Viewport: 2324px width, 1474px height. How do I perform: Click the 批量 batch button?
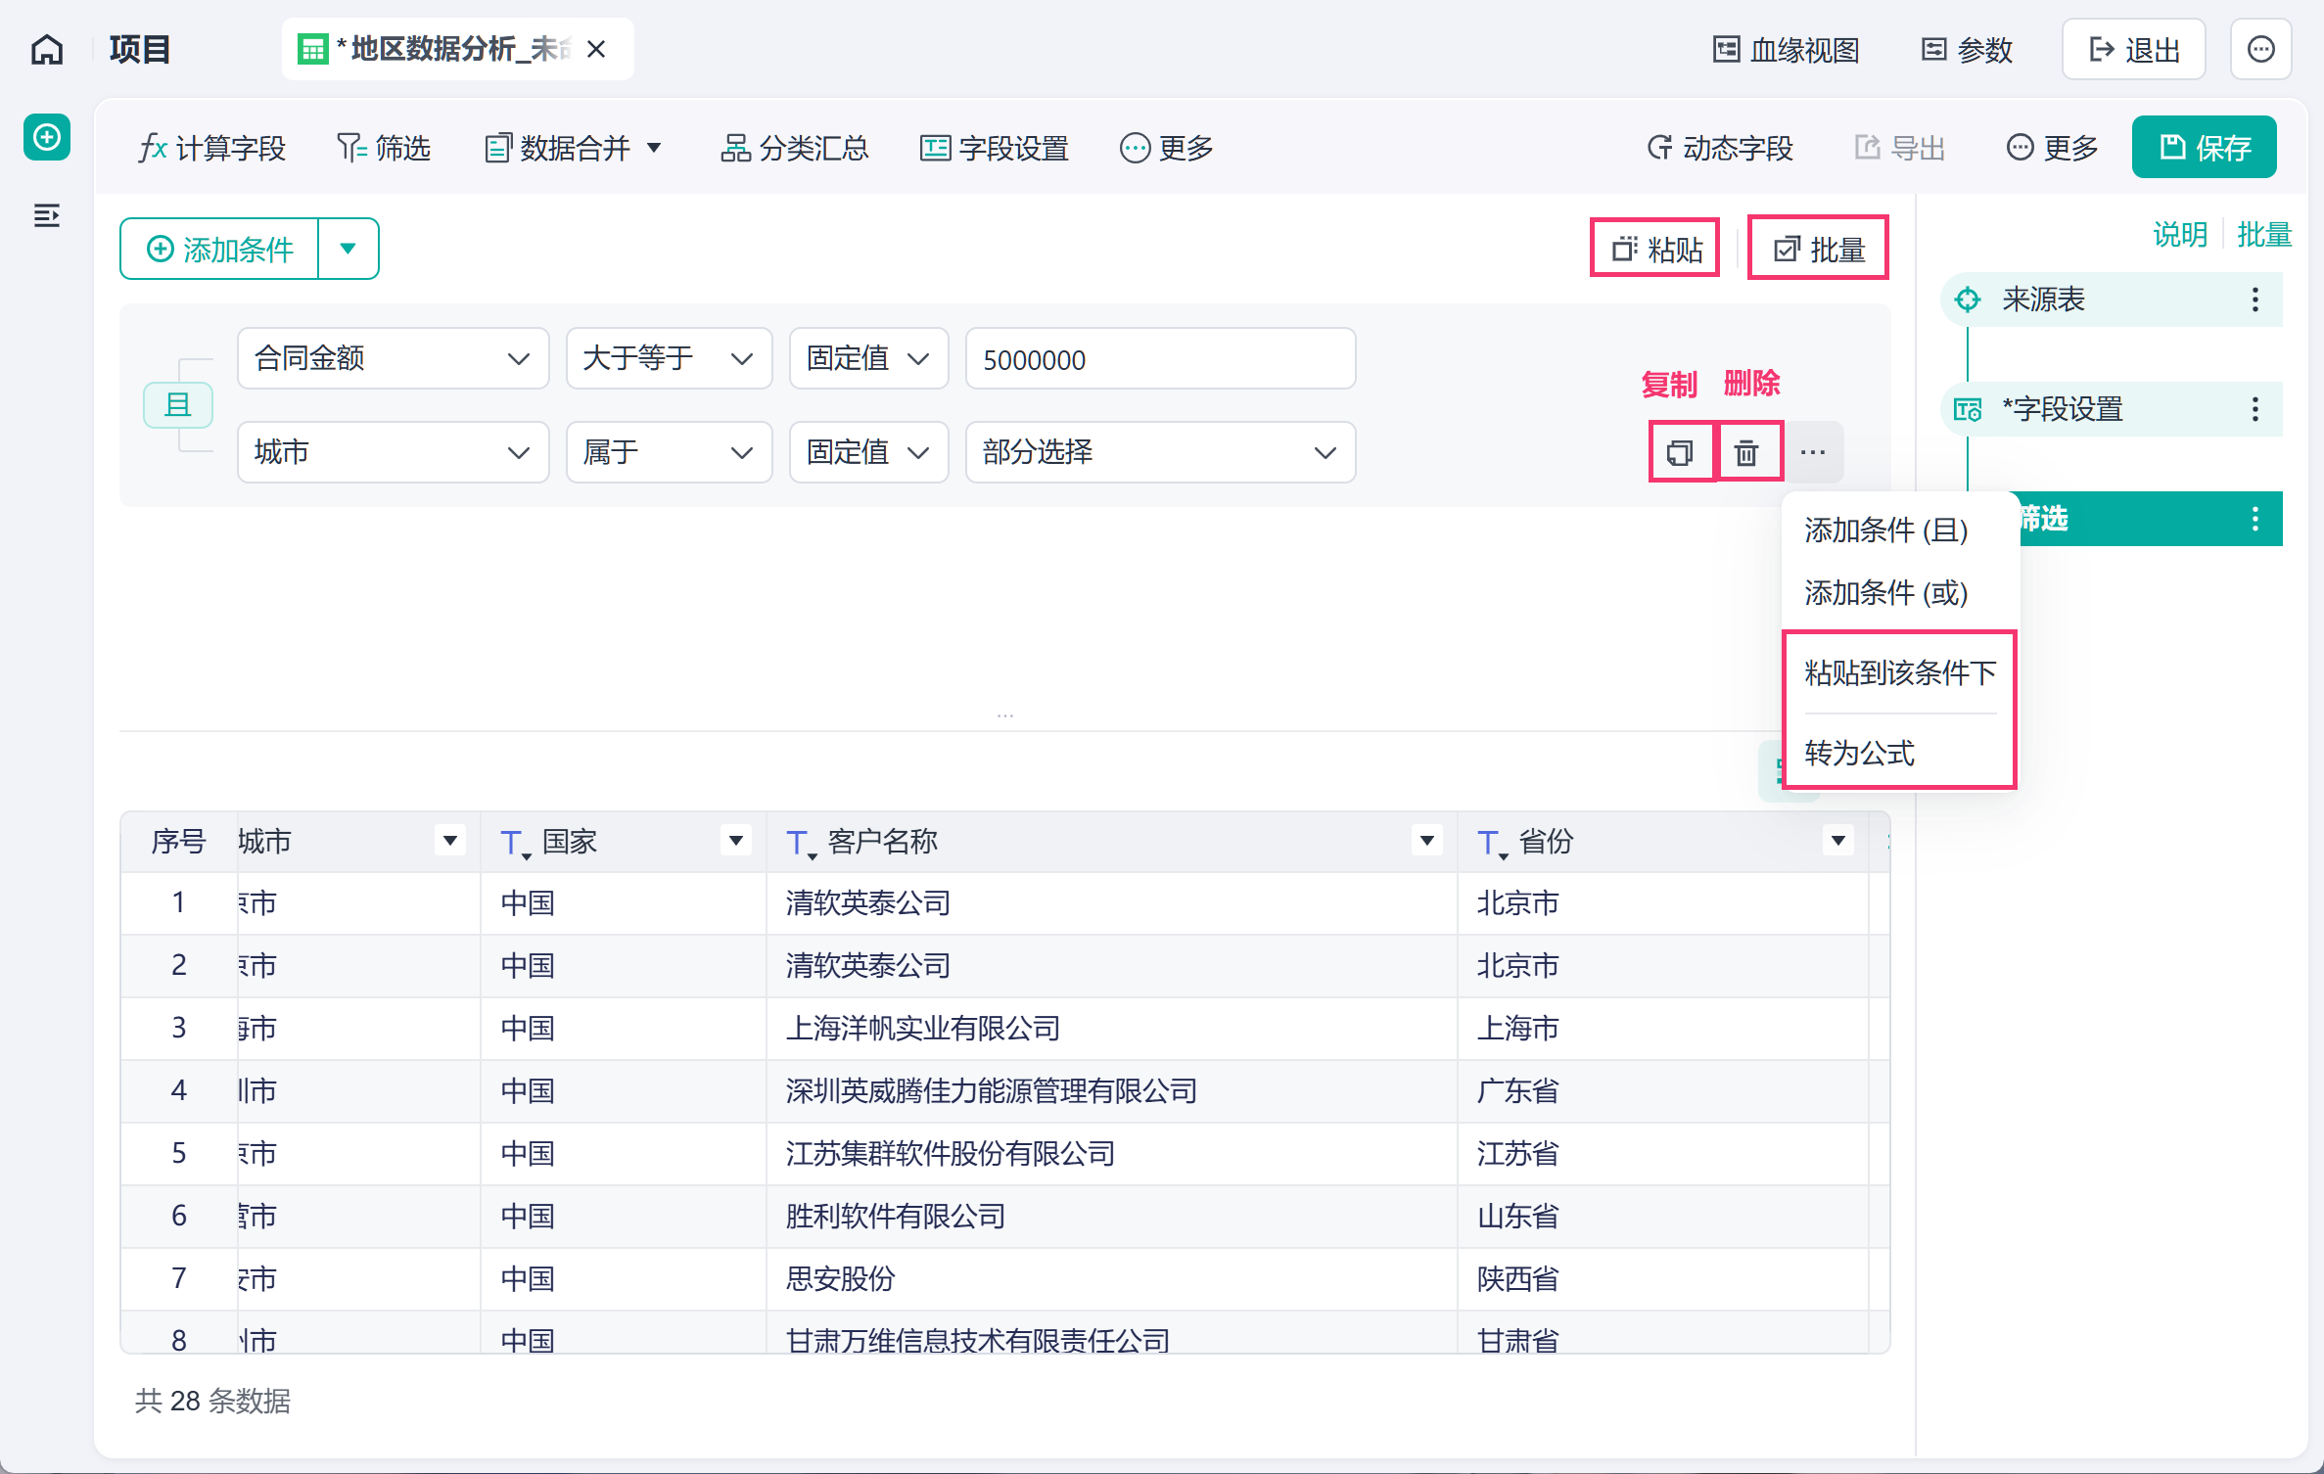tap(1819, 249)
